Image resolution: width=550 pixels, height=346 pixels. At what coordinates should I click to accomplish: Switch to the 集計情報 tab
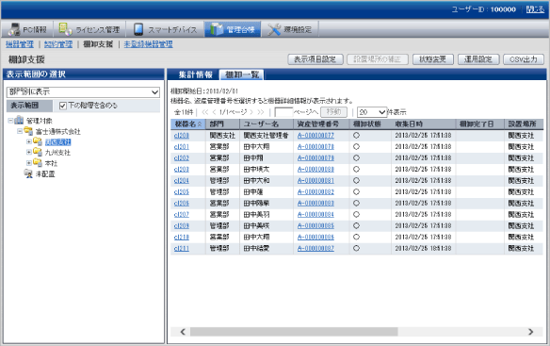[195, 74]
